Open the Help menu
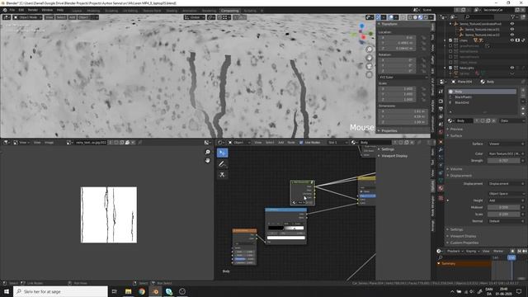This screenshot has width=528, height=297. [60, 10]
